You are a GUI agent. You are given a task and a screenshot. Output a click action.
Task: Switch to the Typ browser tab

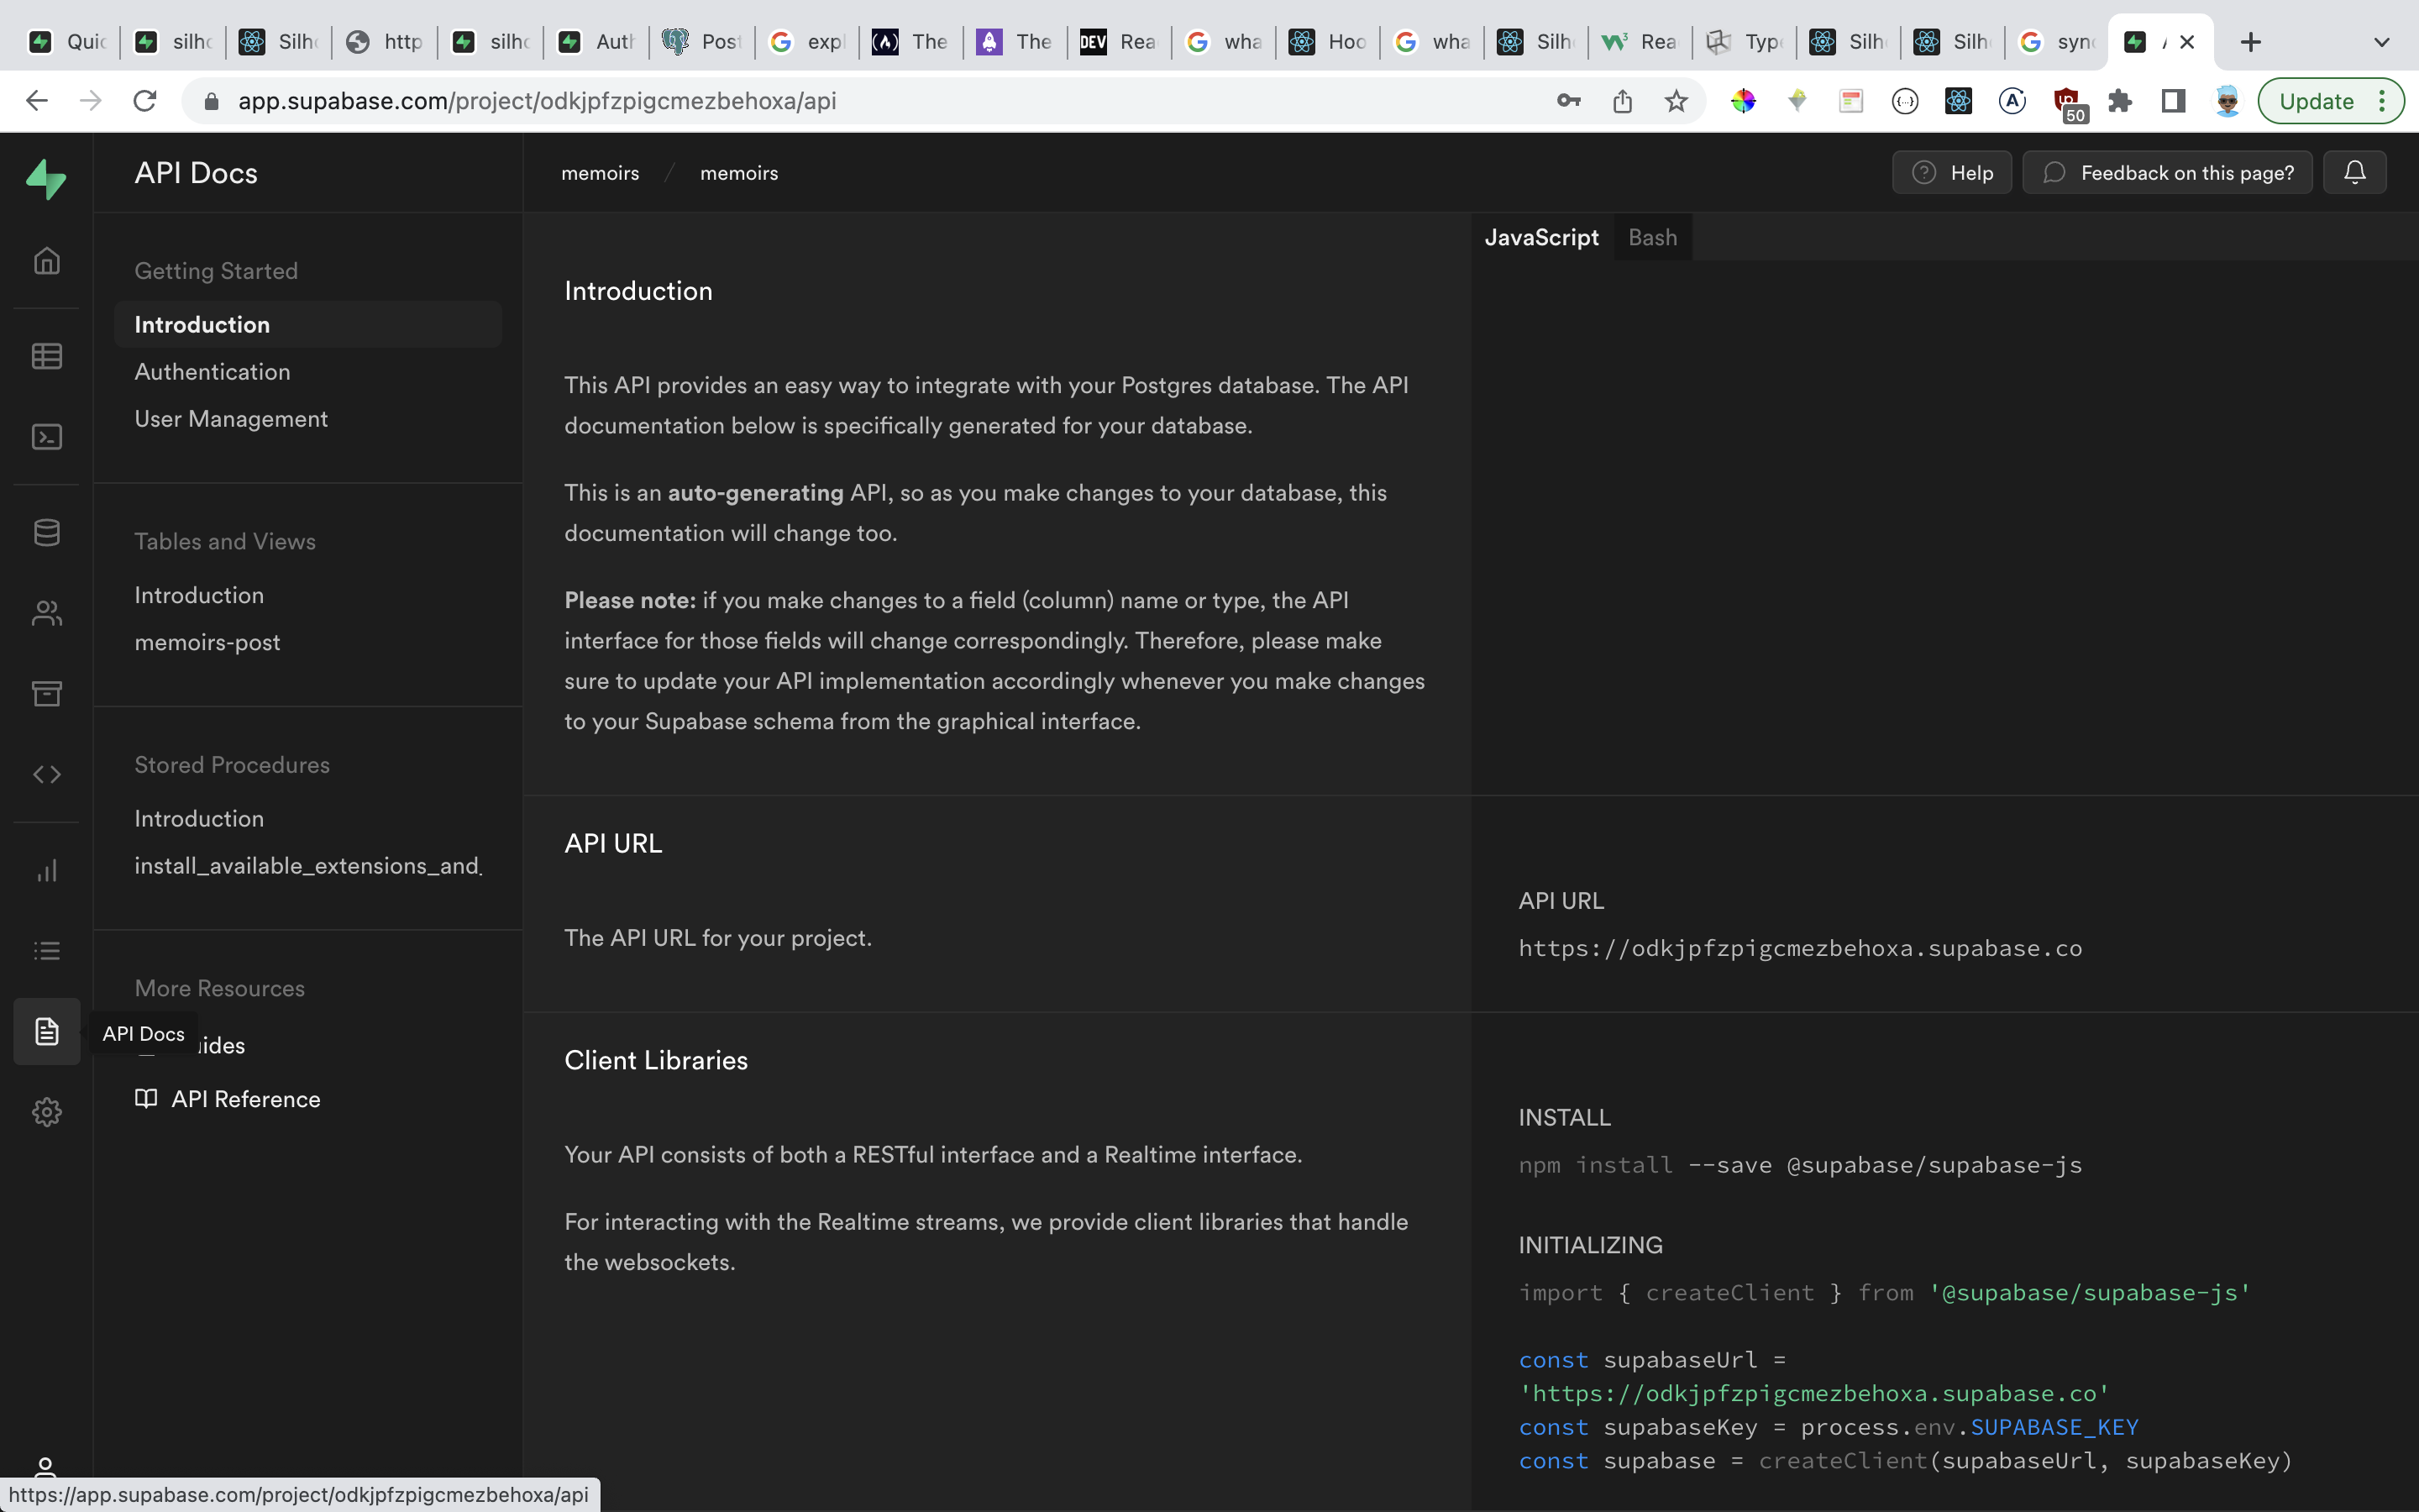tap(1745, 42)
